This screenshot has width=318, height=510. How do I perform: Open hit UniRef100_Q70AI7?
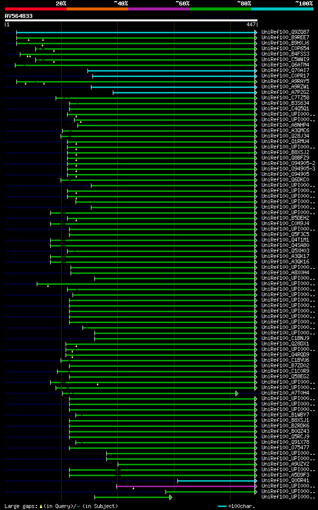pyautogui.click(x=285, y=70)
